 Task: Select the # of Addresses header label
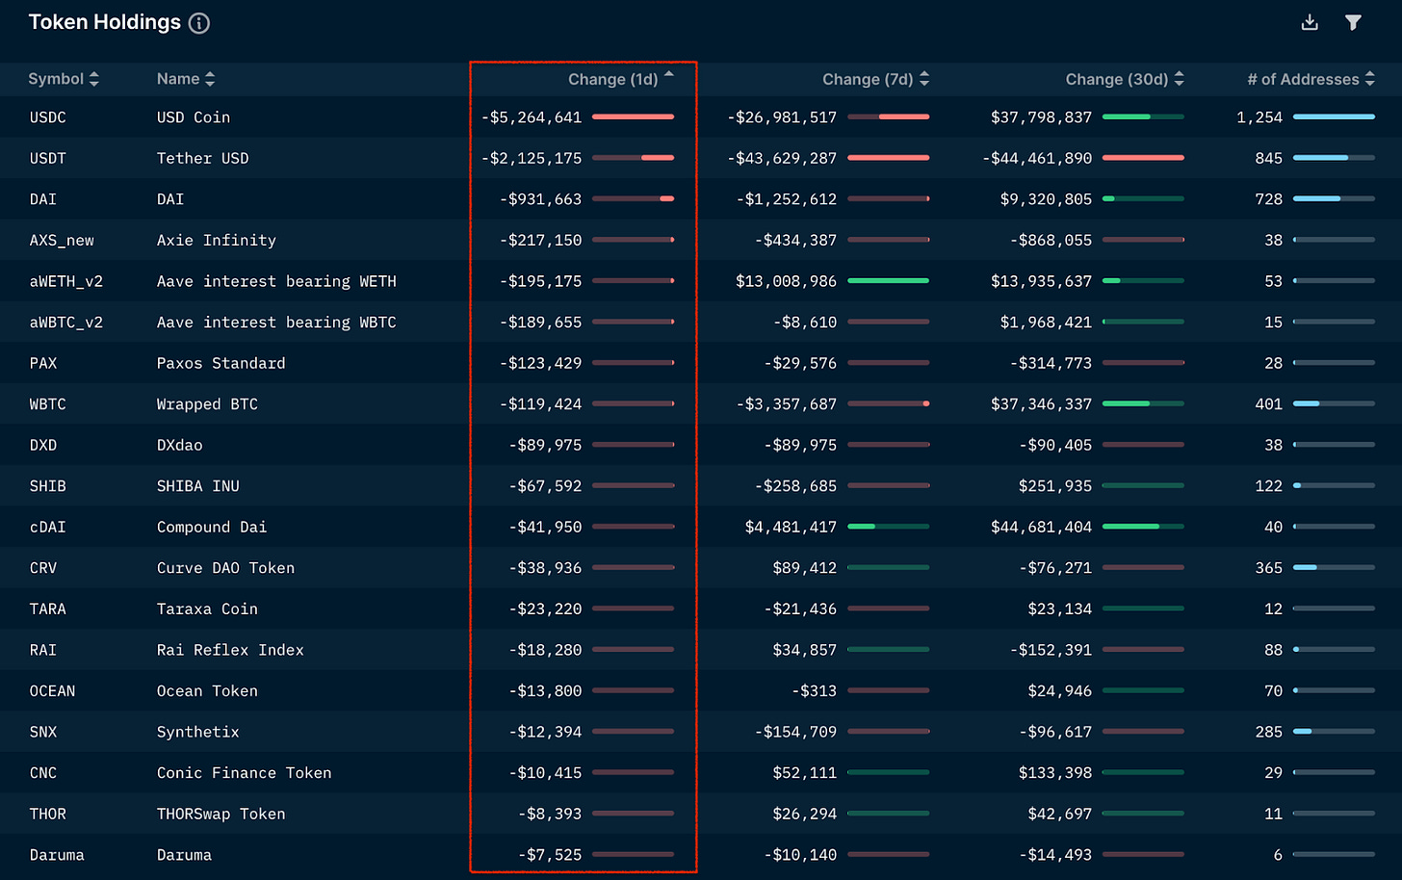coord(1303,79)
